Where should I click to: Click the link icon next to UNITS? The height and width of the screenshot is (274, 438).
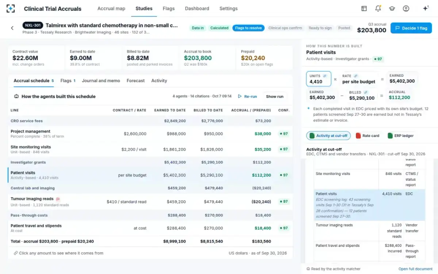point(324,76)
